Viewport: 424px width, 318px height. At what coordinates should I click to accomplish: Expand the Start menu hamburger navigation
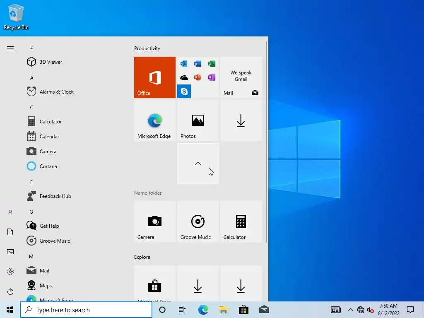[x=10, y=48]
